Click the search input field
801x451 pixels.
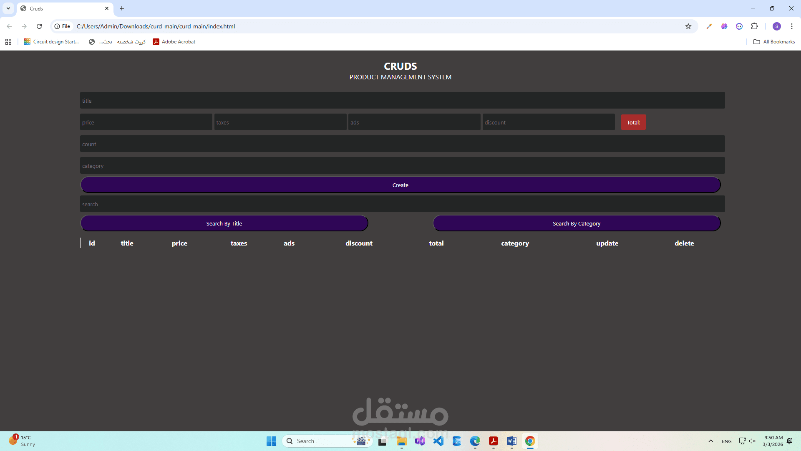click(x=400, y=204)
